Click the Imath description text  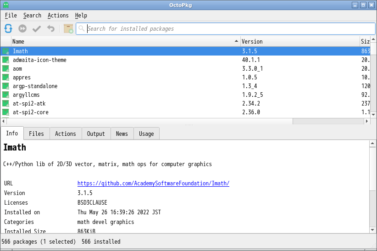coord(107,164)
